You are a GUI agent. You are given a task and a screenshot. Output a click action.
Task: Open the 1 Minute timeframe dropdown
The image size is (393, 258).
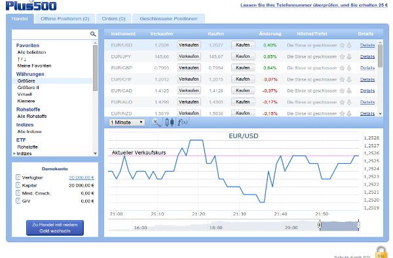(x=127, y=122)
